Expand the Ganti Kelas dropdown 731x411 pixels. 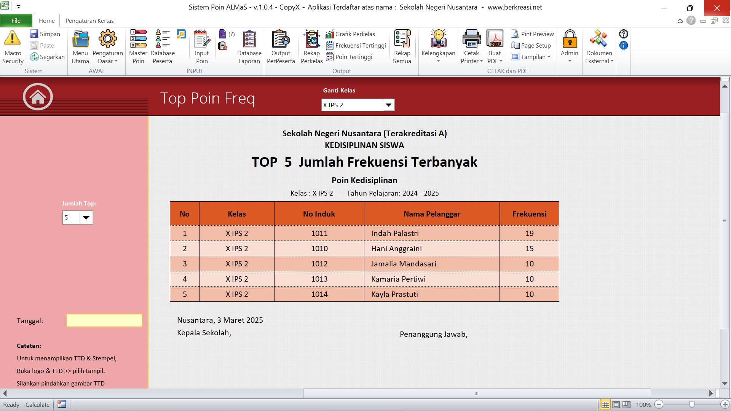point(388,105)
